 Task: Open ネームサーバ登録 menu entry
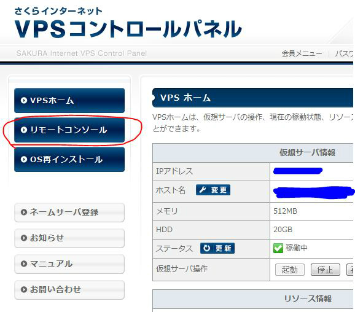69,213
